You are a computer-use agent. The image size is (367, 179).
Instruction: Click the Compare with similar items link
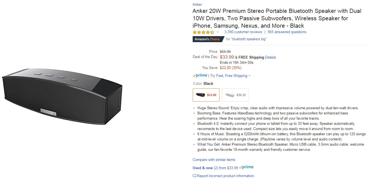click(x=214, y=160)
